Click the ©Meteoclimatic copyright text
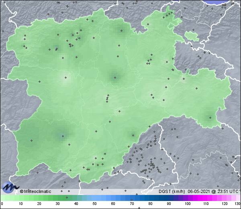The width and height of the screenshot is (241, 209). point(35,191)
